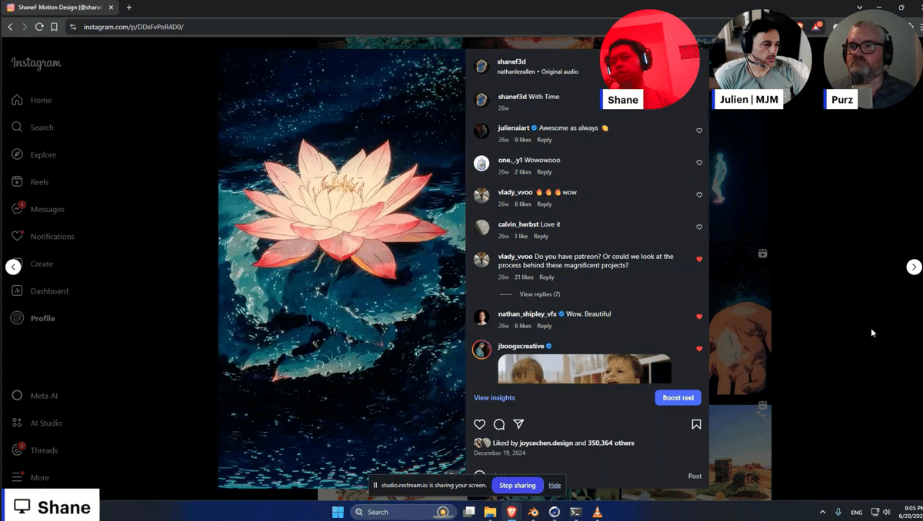Unlike jboogxcreative's comment
Screen dimensions: 923x521
[x=699, y=349]
